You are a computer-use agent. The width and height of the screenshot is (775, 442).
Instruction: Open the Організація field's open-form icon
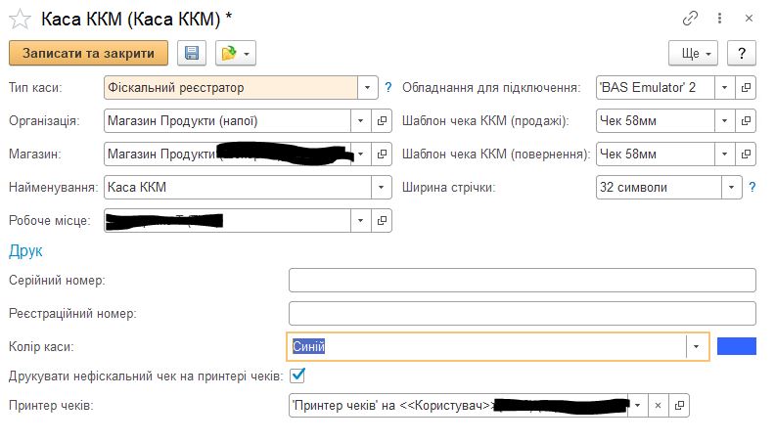(x=383, y=120)
